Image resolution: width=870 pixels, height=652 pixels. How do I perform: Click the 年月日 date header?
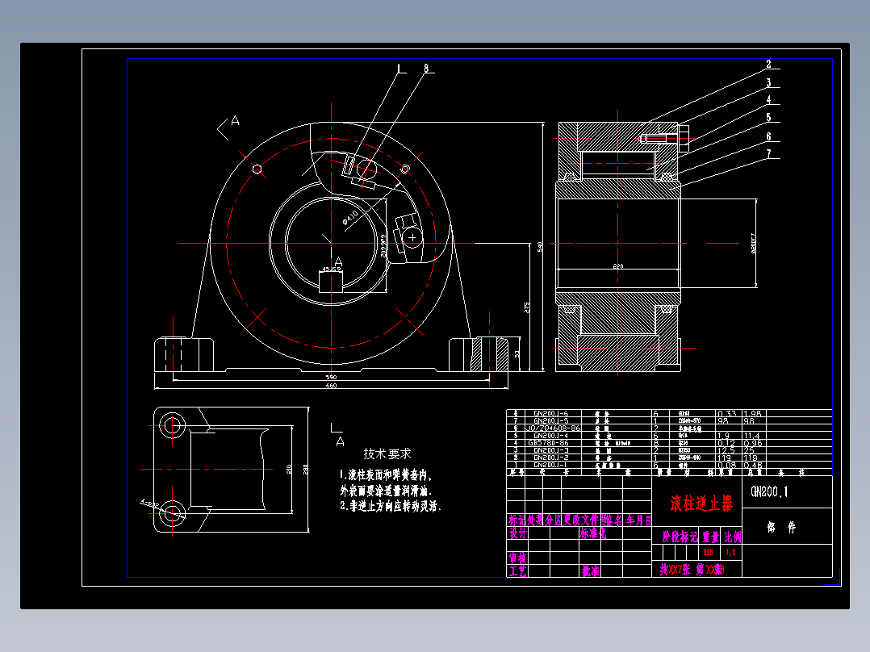tap(638, 520)
